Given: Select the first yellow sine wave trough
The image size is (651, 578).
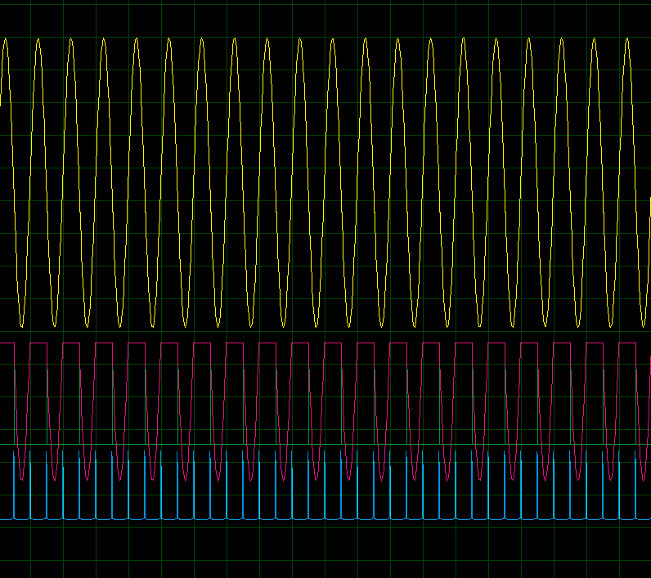Looking at the screenshot, I should tap(22, 325).
